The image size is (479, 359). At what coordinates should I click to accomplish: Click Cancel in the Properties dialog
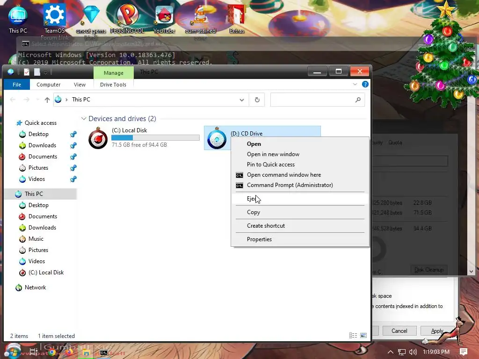[399, 331]
